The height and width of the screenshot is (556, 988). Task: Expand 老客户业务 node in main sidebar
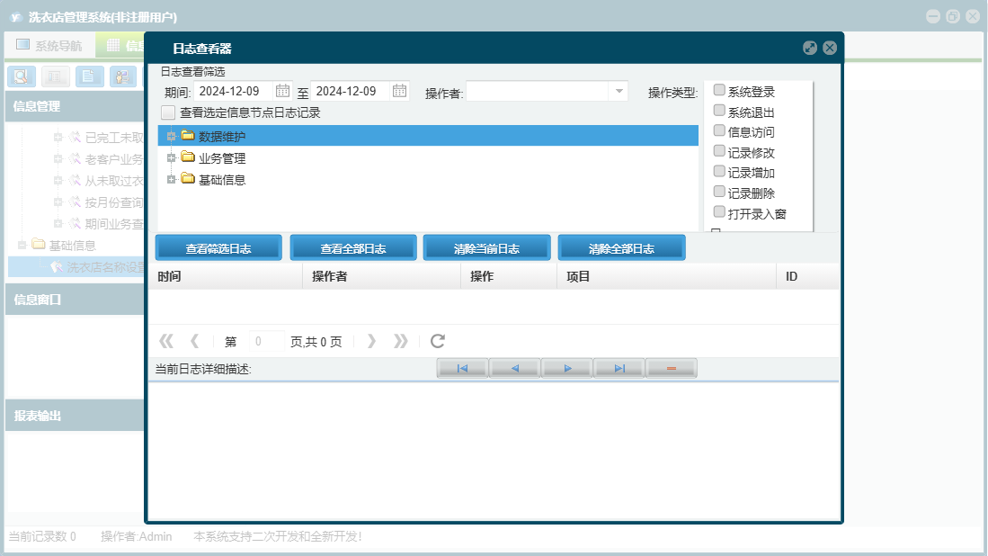coord(58,159)
